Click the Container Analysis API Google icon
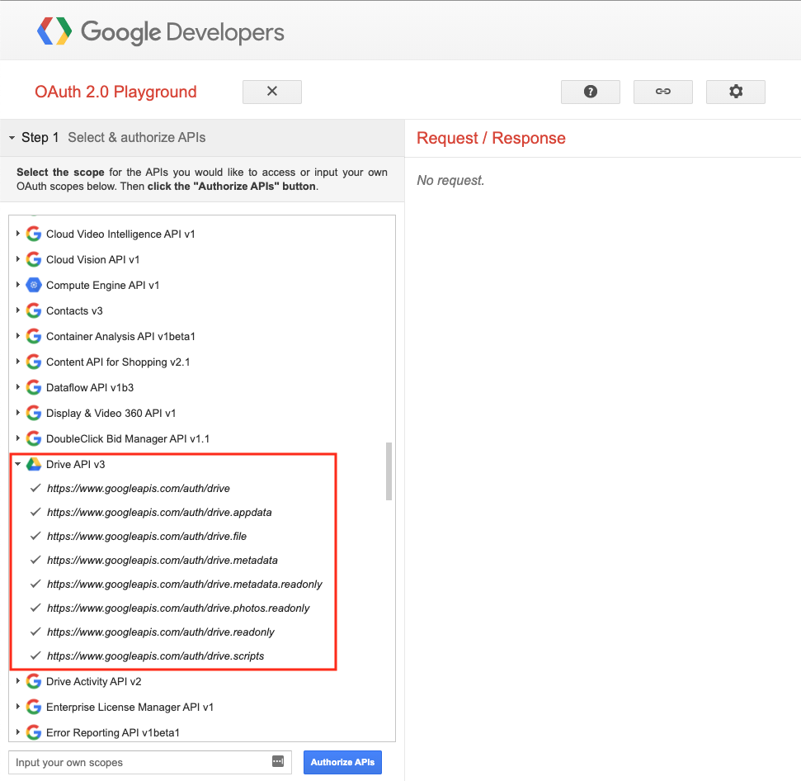This screenshot has height=781, width=801. click(x=34, y=336)
